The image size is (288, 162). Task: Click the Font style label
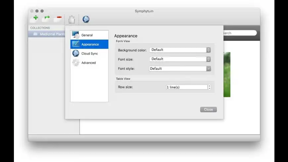(x=126, y=69)
